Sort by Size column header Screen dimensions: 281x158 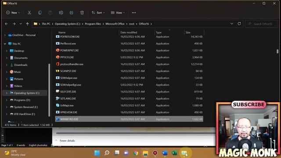click(x=188, y=32)
